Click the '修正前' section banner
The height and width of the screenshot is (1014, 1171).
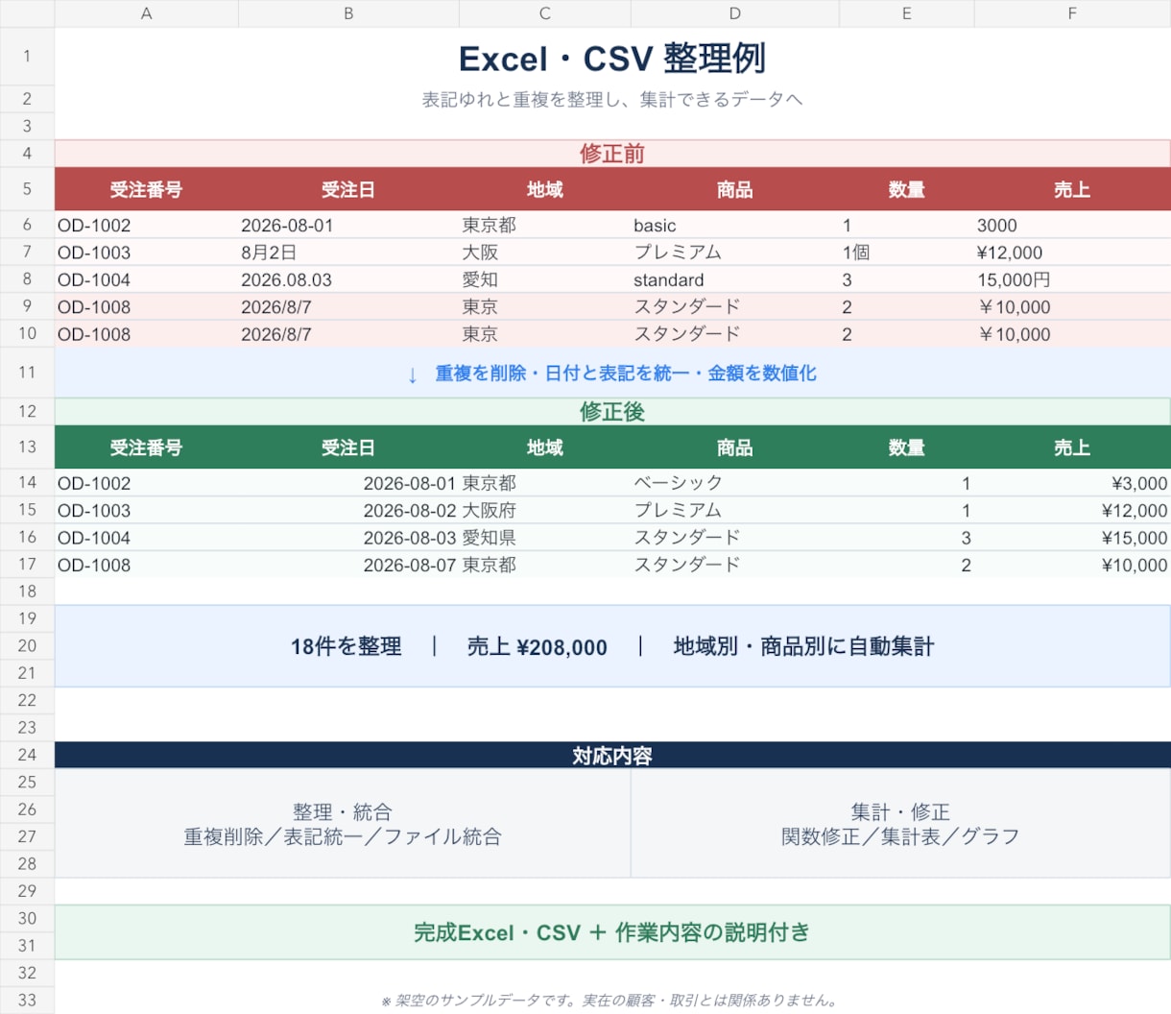(612, 154)
